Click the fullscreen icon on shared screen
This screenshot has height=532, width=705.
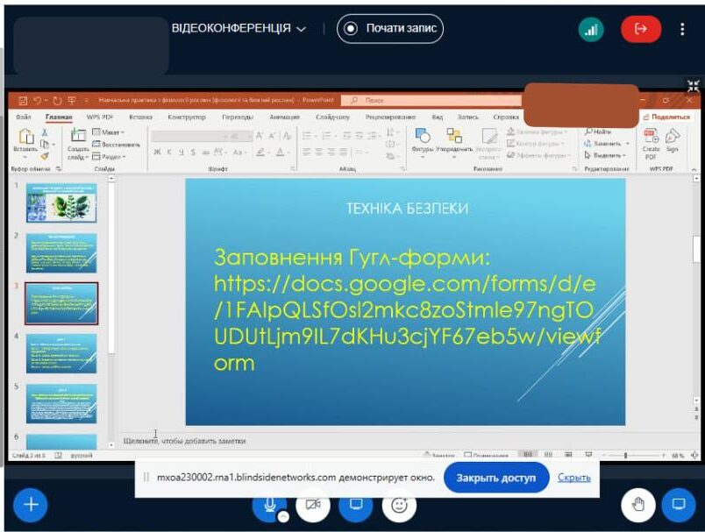coord(694,86)
